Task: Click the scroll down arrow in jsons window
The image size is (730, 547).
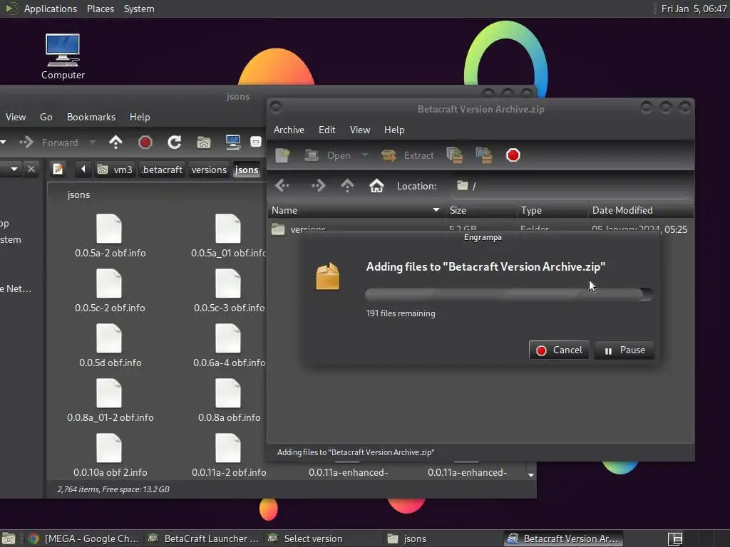Action: [x=530, y=475]
